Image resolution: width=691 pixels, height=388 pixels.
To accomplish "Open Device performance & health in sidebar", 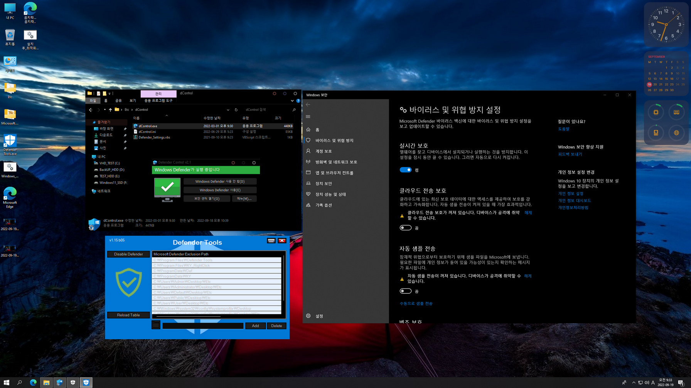I will (x=330, y=194).
